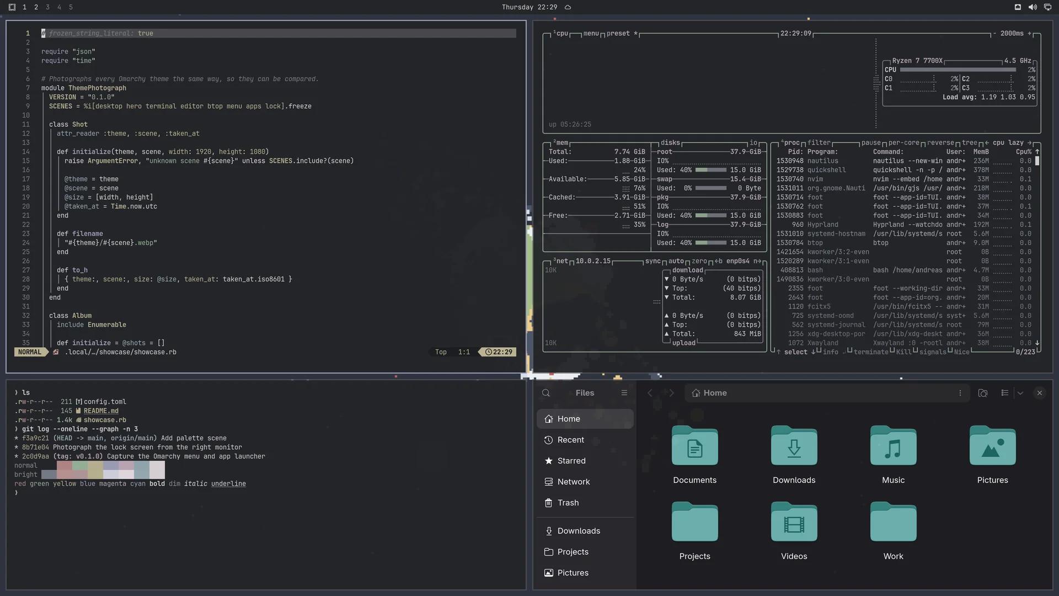Viewport: 1059px width, 596px height.
Task: Switch Files to list view icon
Action: click(x=1005, y=393)
